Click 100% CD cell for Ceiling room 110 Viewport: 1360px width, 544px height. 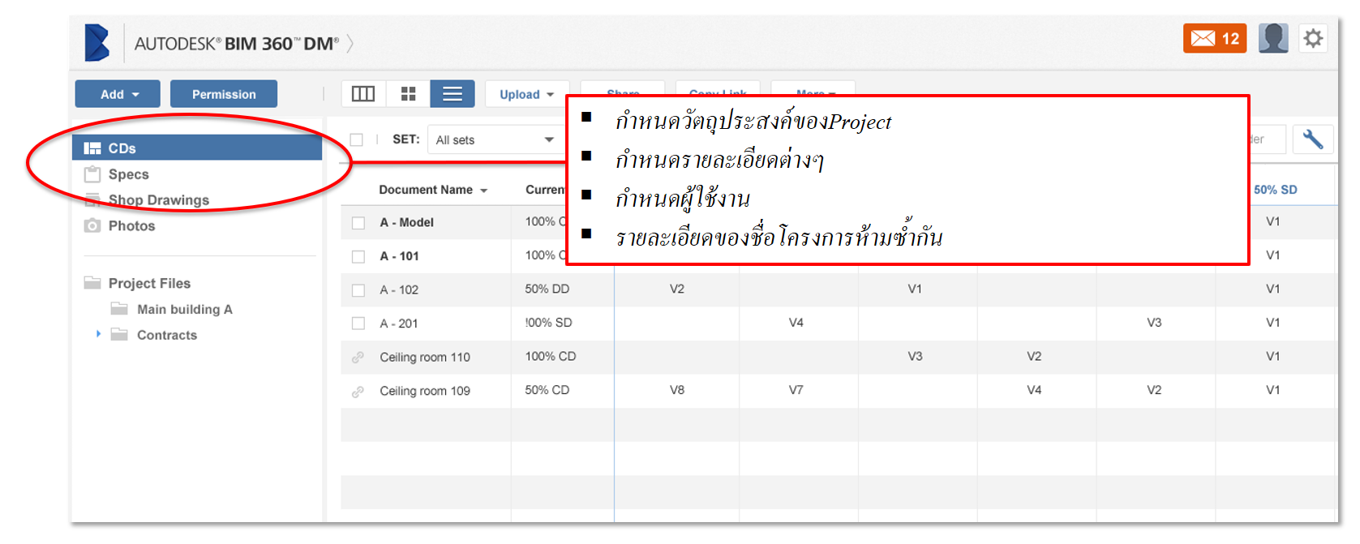551,356
